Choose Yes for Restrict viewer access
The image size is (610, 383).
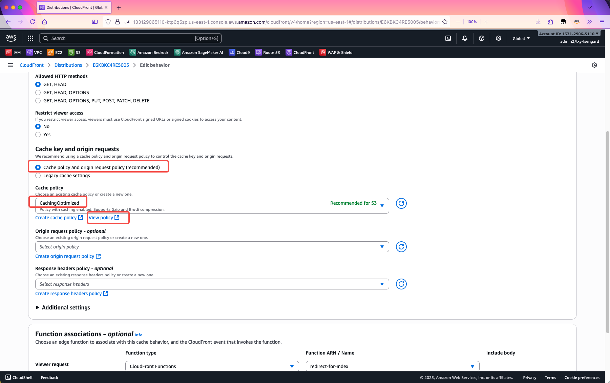click(x=38, y=135)
